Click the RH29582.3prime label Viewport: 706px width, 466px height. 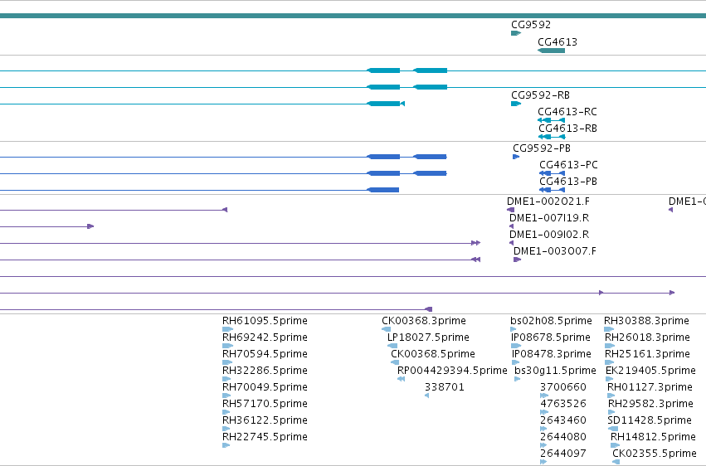click(x=650, y=404)
